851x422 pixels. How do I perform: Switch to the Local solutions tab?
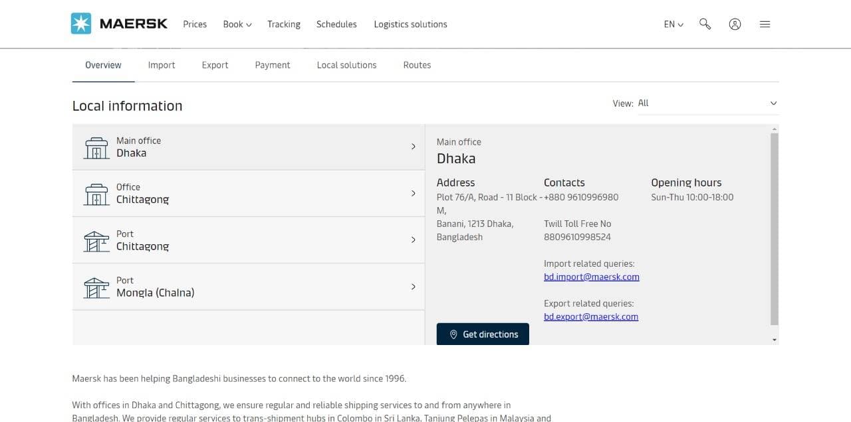346,65
